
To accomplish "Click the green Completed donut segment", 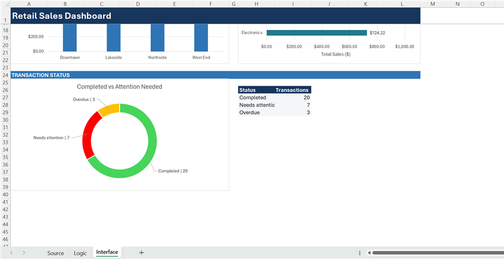I will 152,142.
